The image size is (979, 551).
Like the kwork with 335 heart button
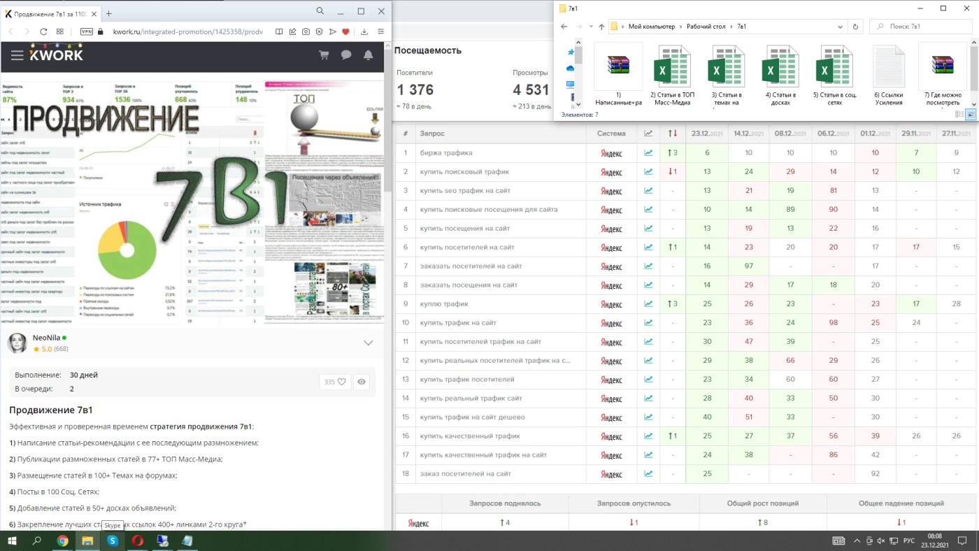(x=335, y=382)
